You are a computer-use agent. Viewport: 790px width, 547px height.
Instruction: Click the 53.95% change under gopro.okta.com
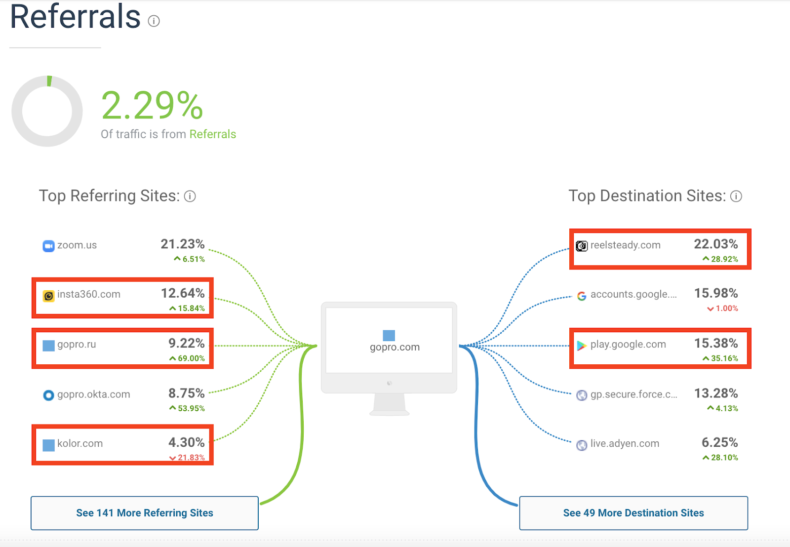[187, 408]
